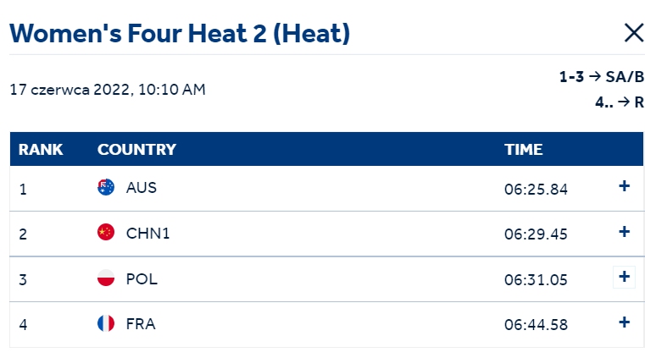
Task: Expand the CHN1 row plus icon
Action: [624, 232]
